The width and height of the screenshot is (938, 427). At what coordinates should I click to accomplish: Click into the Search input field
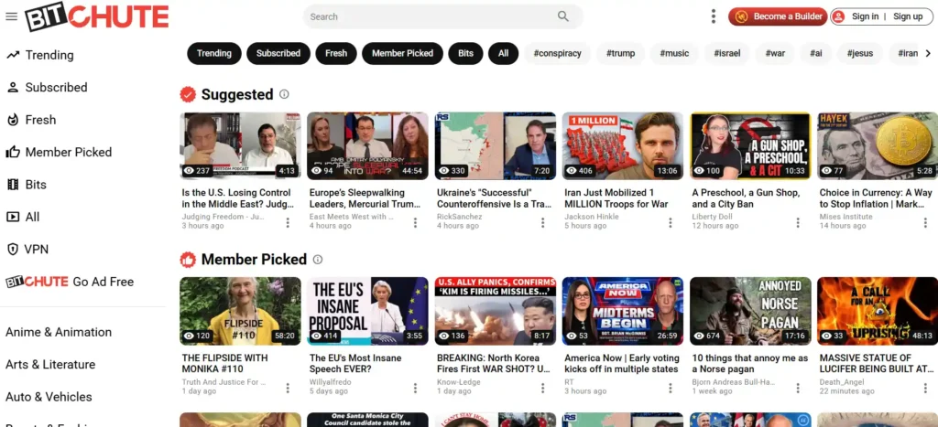coord(431,16)
